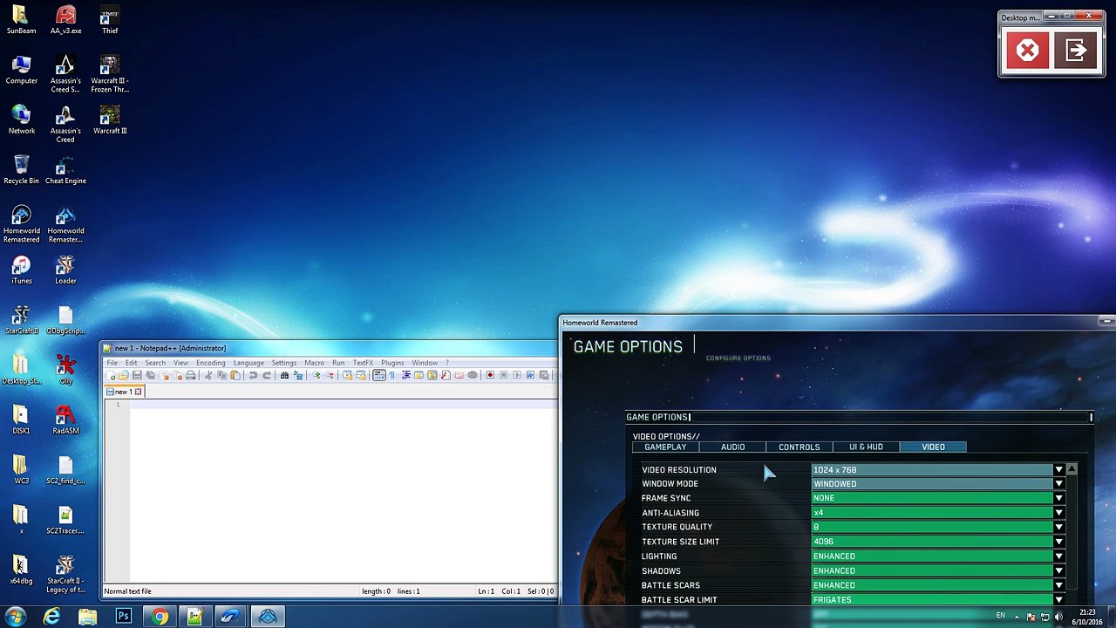Click the video options scrollbar up arrow

point(1072,470)
